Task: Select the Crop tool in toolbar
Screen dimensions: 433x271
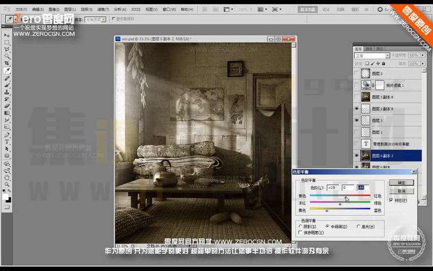Action: click(7, 64)
